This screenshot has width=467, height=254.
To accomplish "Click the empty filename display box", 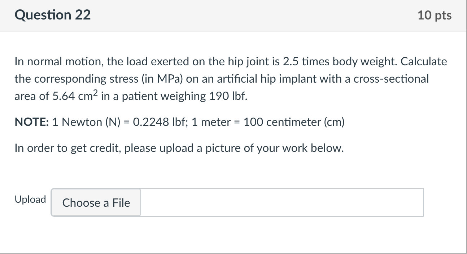I will 281,202.
